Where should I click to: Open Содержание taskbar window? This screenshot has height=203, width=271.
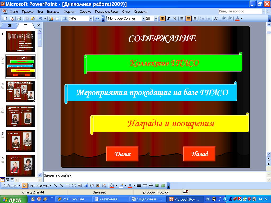click(148, 199)
